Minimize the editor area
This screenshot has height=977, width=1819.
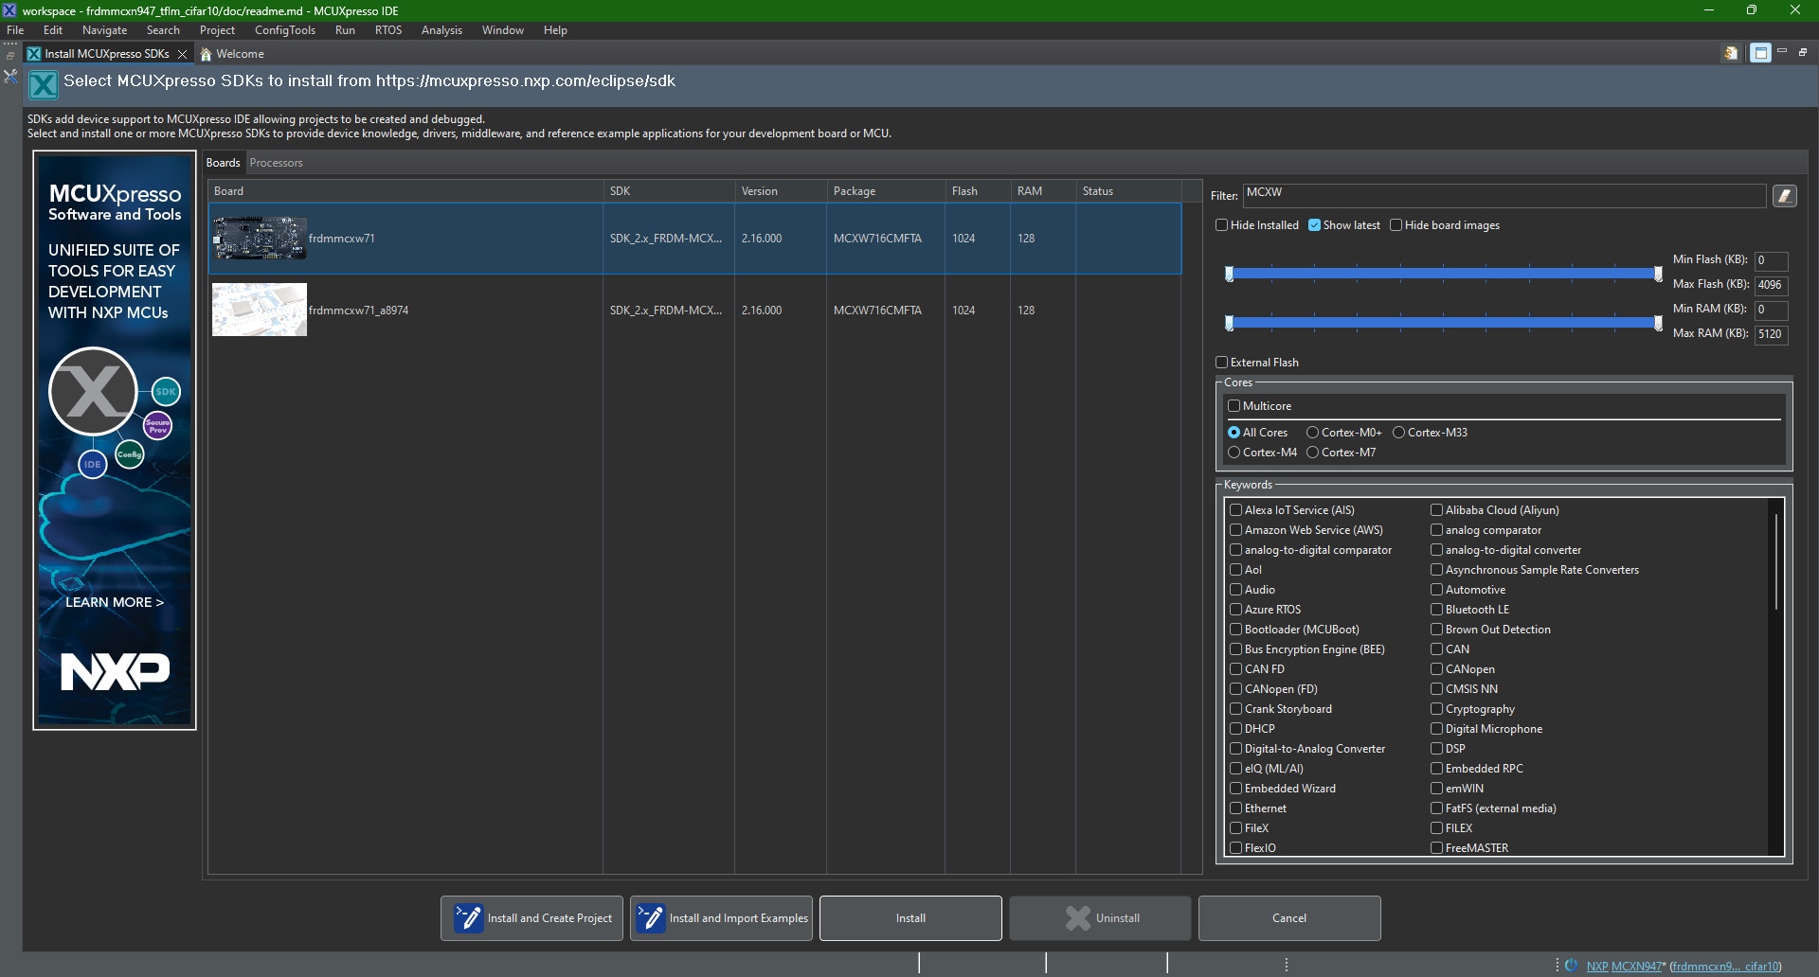pyautogui.click(x=1782, y=51)
